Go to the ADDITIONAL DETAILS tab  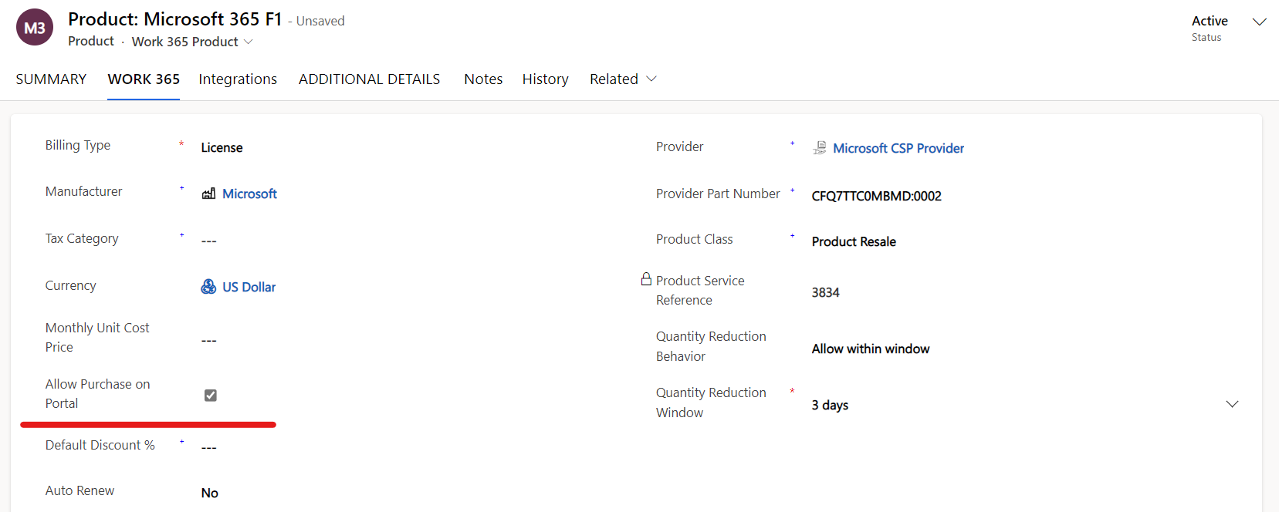[369, 79]
